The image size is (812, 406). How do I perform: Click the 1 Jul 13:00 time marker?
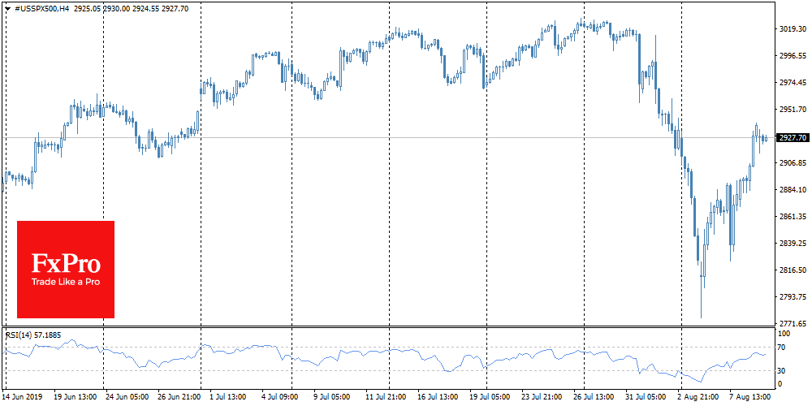tap(229, 398)
